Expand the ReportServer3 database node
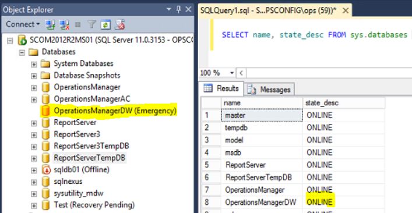Screen dimensions: 412x213 34,134
